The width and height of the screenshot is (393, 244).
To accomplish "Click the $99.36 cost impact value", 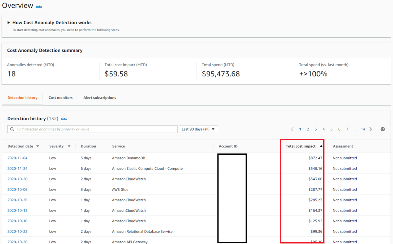I will coord(316,232).
